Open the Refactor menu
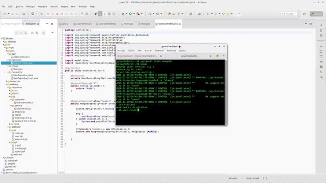Viewport: 326px width, 183px height. (x=31, y=7)
